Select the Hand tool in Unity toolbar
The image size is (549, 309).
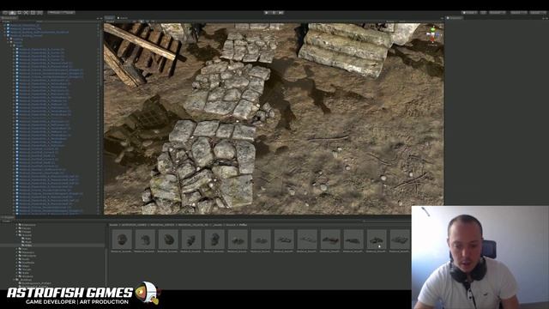(5, 13)
